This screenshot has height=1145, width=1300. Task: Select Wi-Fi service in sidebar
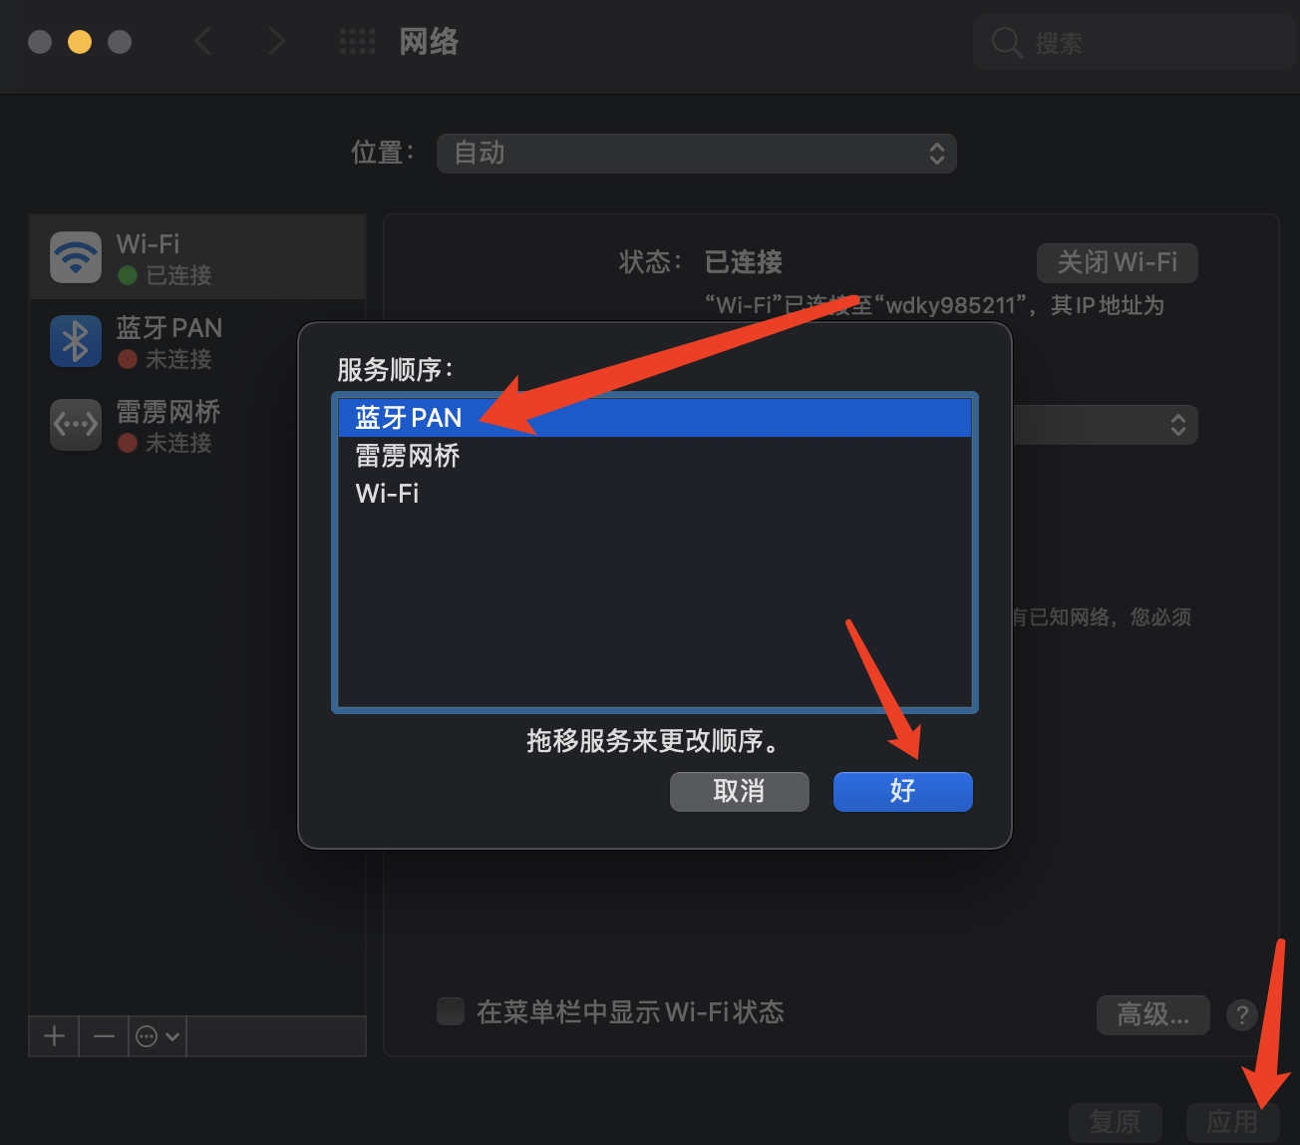(x=197, y=257)
